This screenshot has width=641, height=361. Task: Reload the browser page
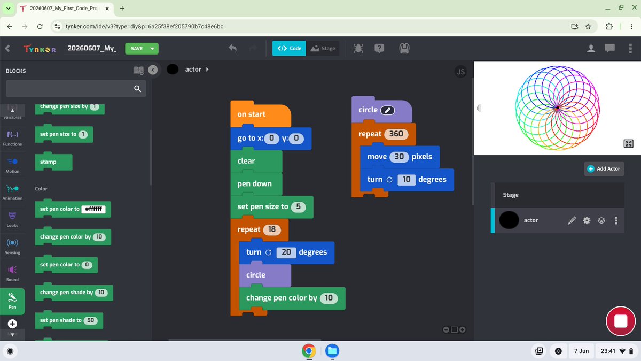(x=40, y=26)
